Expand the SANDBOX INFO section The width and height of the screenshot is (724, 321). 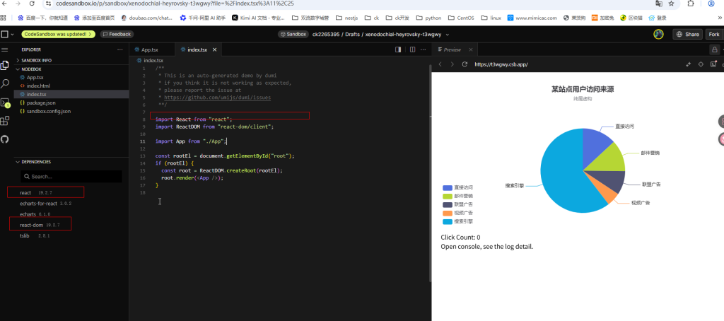[x=71, y=61]
